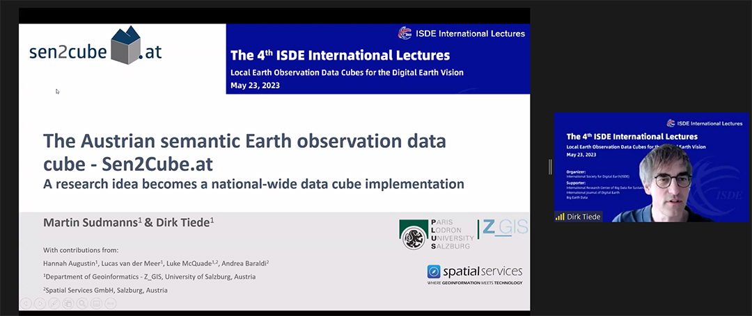Activate the zoom magnifier slideshow tool
Viewport: 752px width, 316px height.
pyautogui.click(x=82, y=303)
